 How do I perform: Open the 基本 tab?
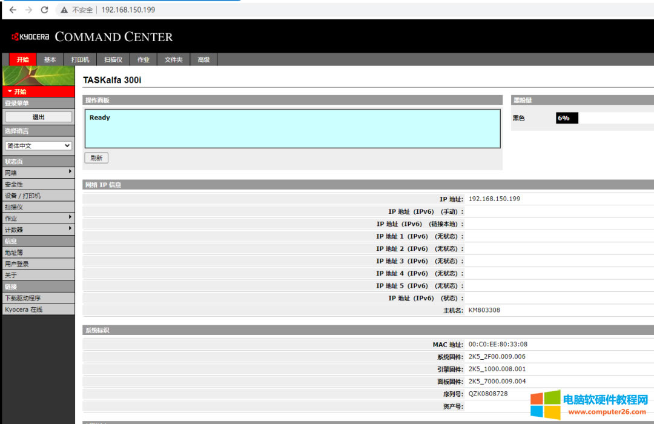50,59
